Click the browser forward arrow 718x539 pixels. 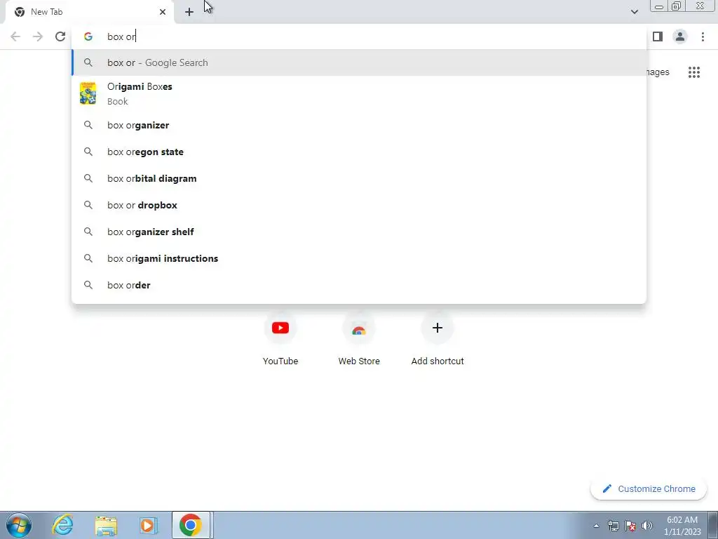[38, 36]
